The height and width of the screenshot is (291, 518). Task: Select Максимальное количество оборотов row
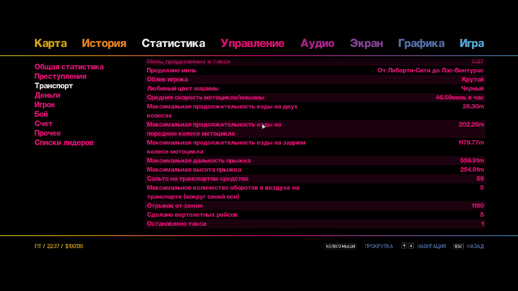pos(315,192)
